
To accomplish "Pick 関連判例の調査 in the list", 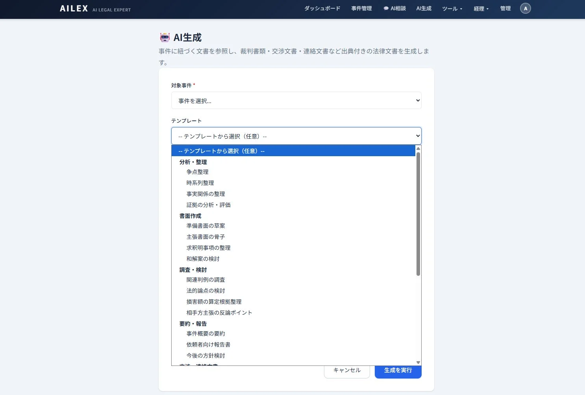I will [206, 279].
